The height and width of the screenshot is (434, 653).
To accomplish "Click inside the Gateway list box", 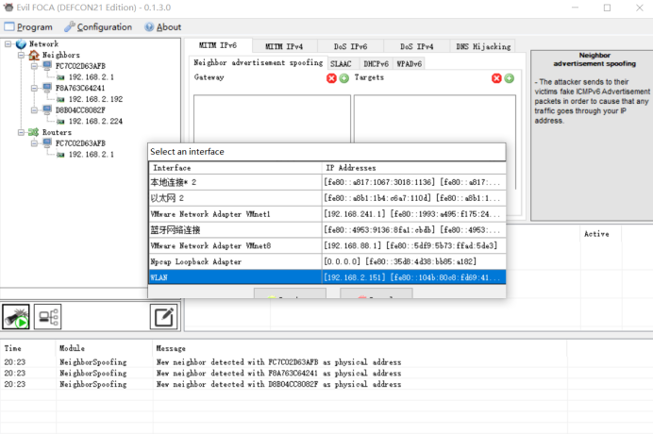I will coord(272,119).
